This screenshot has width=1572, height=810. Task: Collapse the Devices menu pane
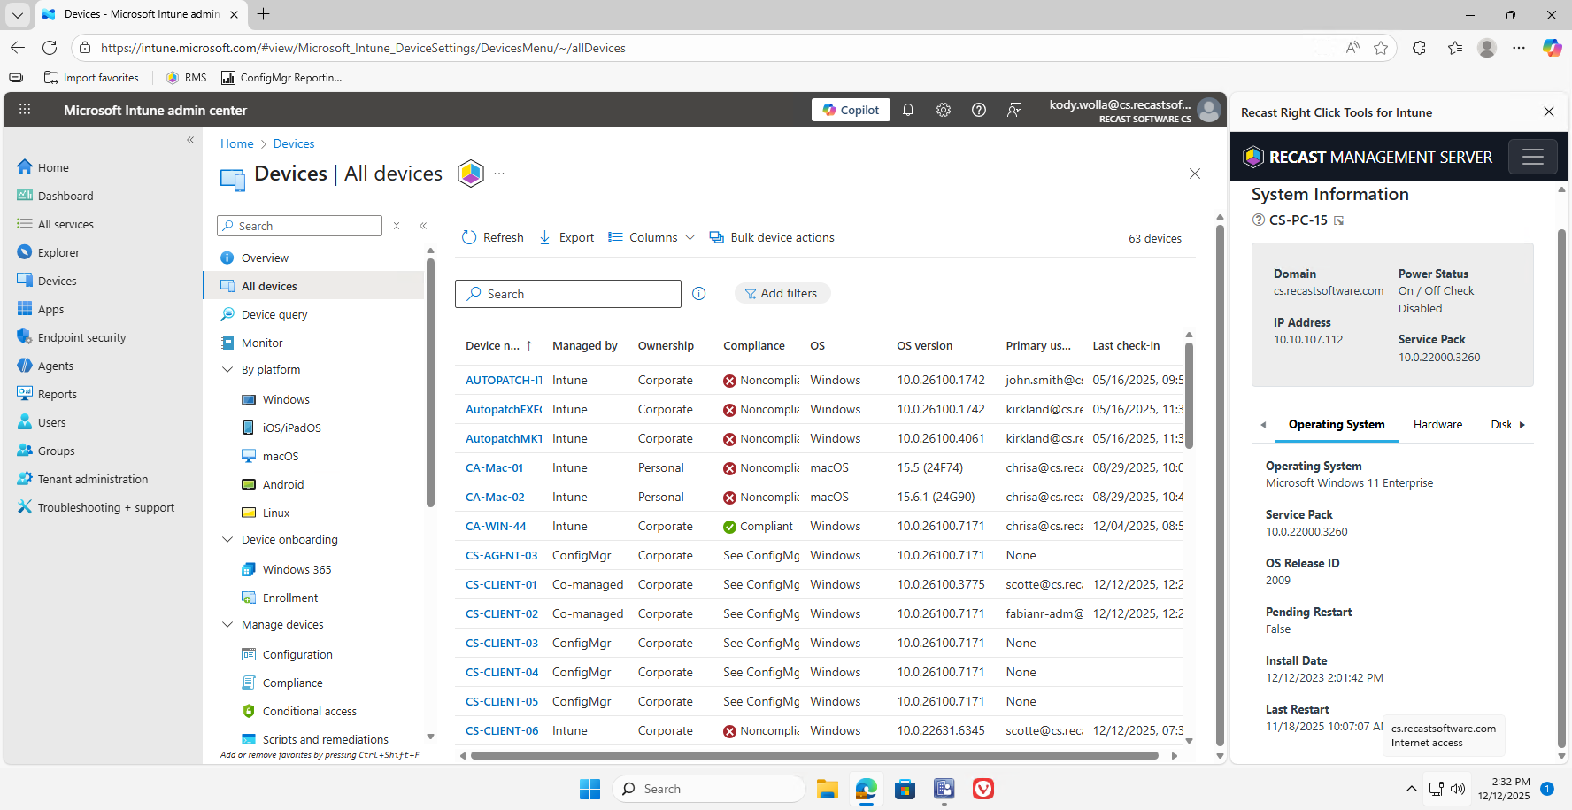tap(423, 226)
